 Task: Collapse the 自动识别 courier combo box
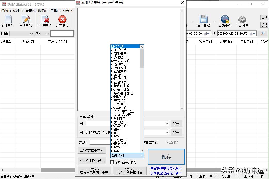point(142,156)
